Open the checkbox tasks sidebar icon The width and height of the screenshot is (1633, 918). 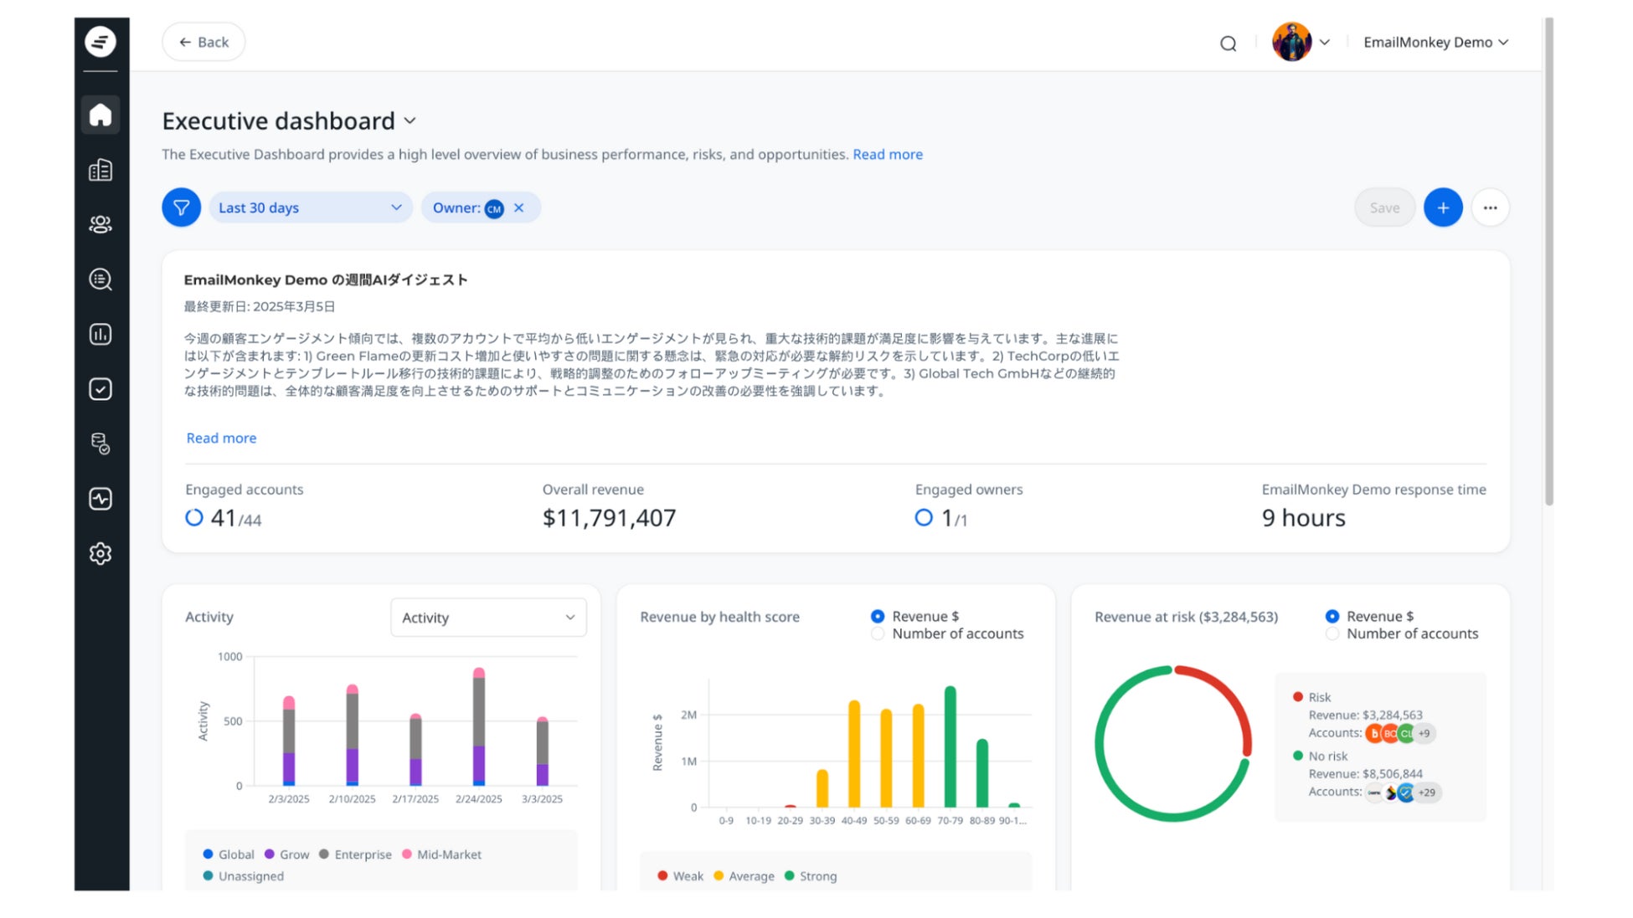tap(100, 389)
